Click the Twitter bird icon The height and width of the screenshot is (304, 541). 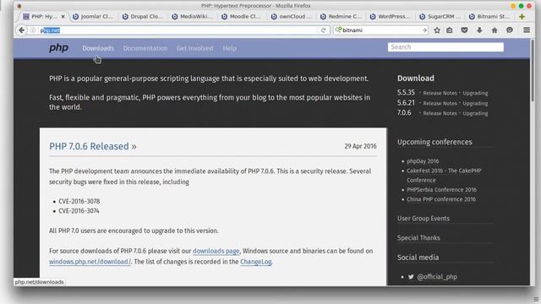[411, 276]
